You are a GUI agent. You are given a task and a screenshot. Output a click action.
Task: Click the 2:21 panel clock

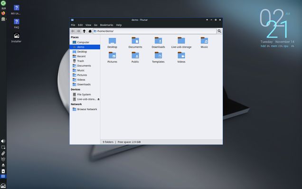click(3, 9)
